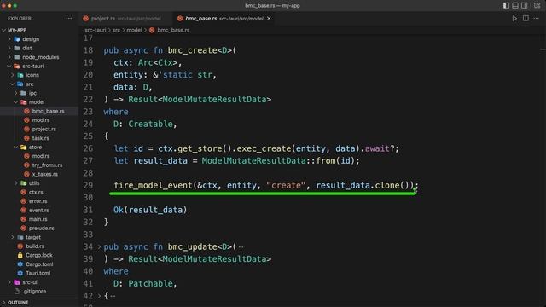546x307 pixels.
Task: Click fire_model_event call on line 29
Action: pyautogui.click(x=154, y=186)
